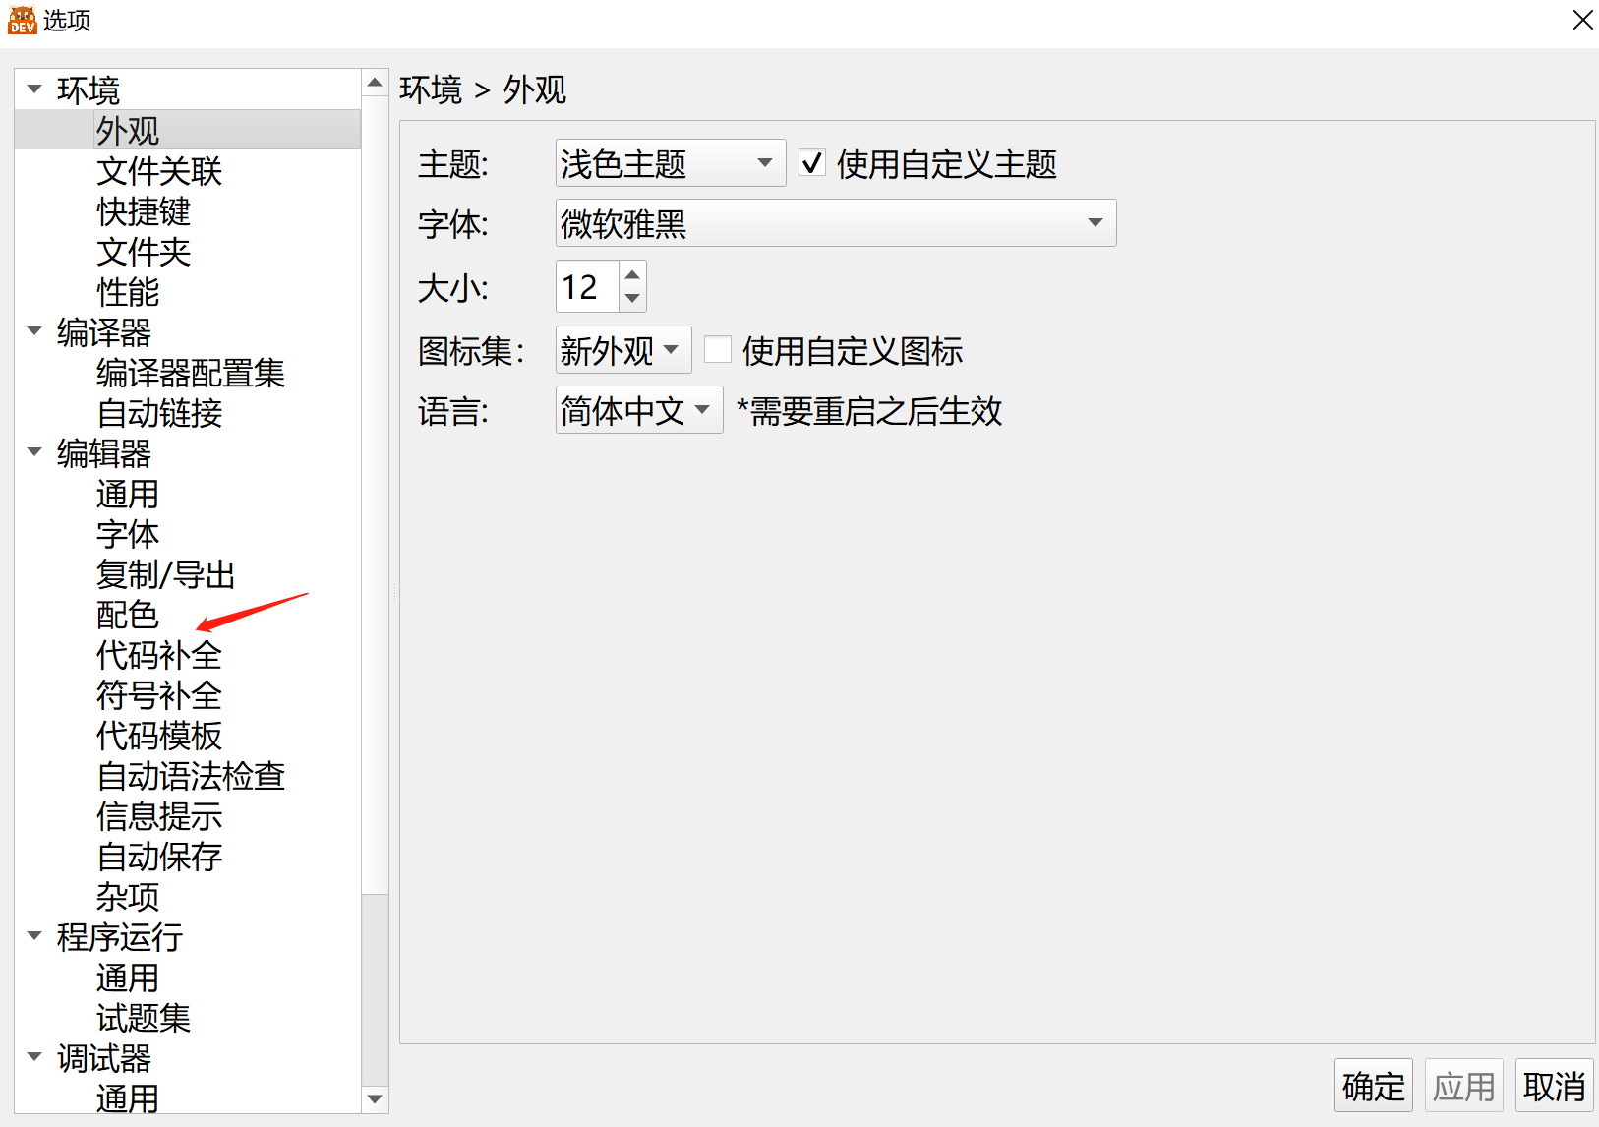Click the 应用 button

point(1464,1086)
